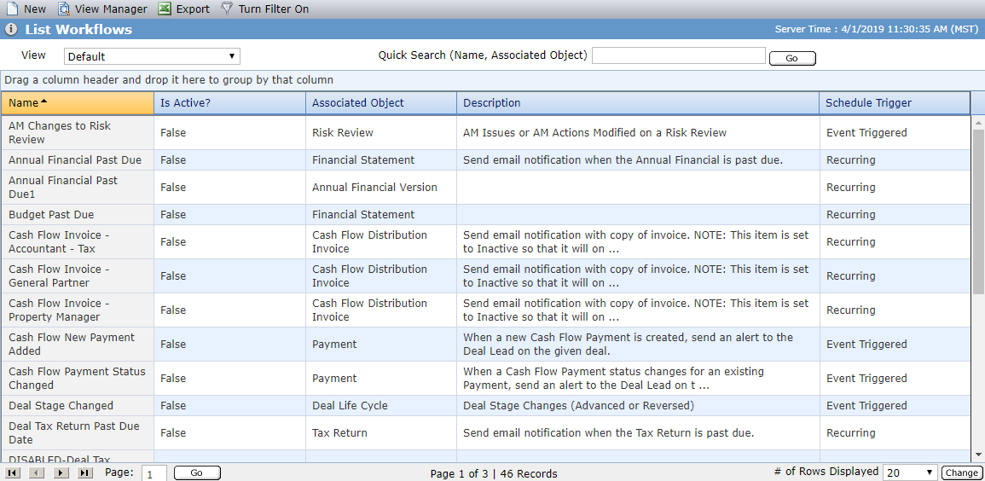Click the vertical scrollbar thumb of the grid
Screen dimensions: 985x481
[x=979, y=211]
